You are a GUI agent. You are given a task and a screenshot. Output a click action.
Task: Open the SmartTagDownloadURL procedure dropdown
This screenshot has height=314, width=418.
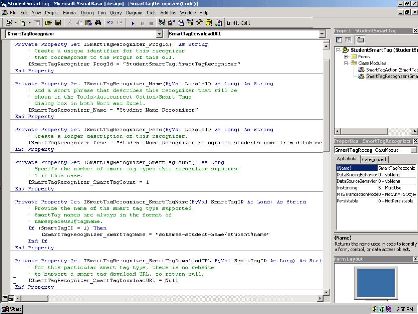coord(322,34)
